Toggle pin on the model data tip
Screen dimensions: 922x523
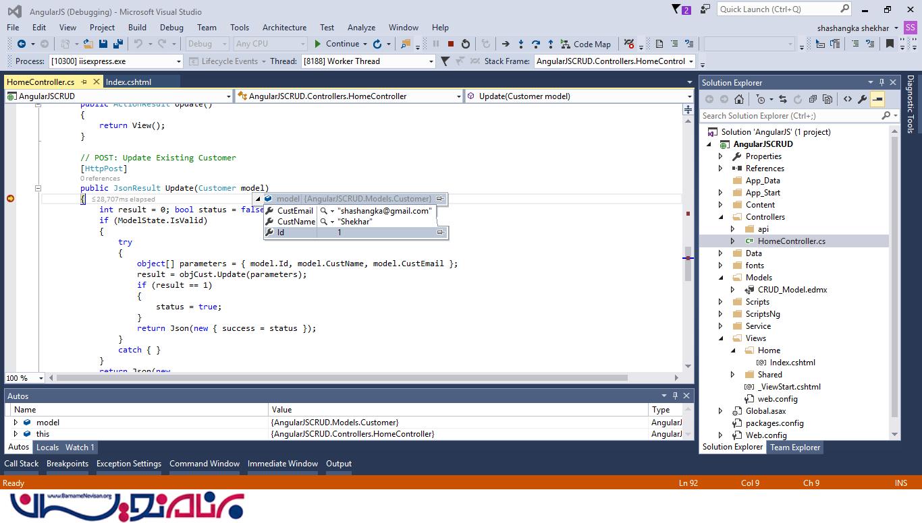(440, 199)
